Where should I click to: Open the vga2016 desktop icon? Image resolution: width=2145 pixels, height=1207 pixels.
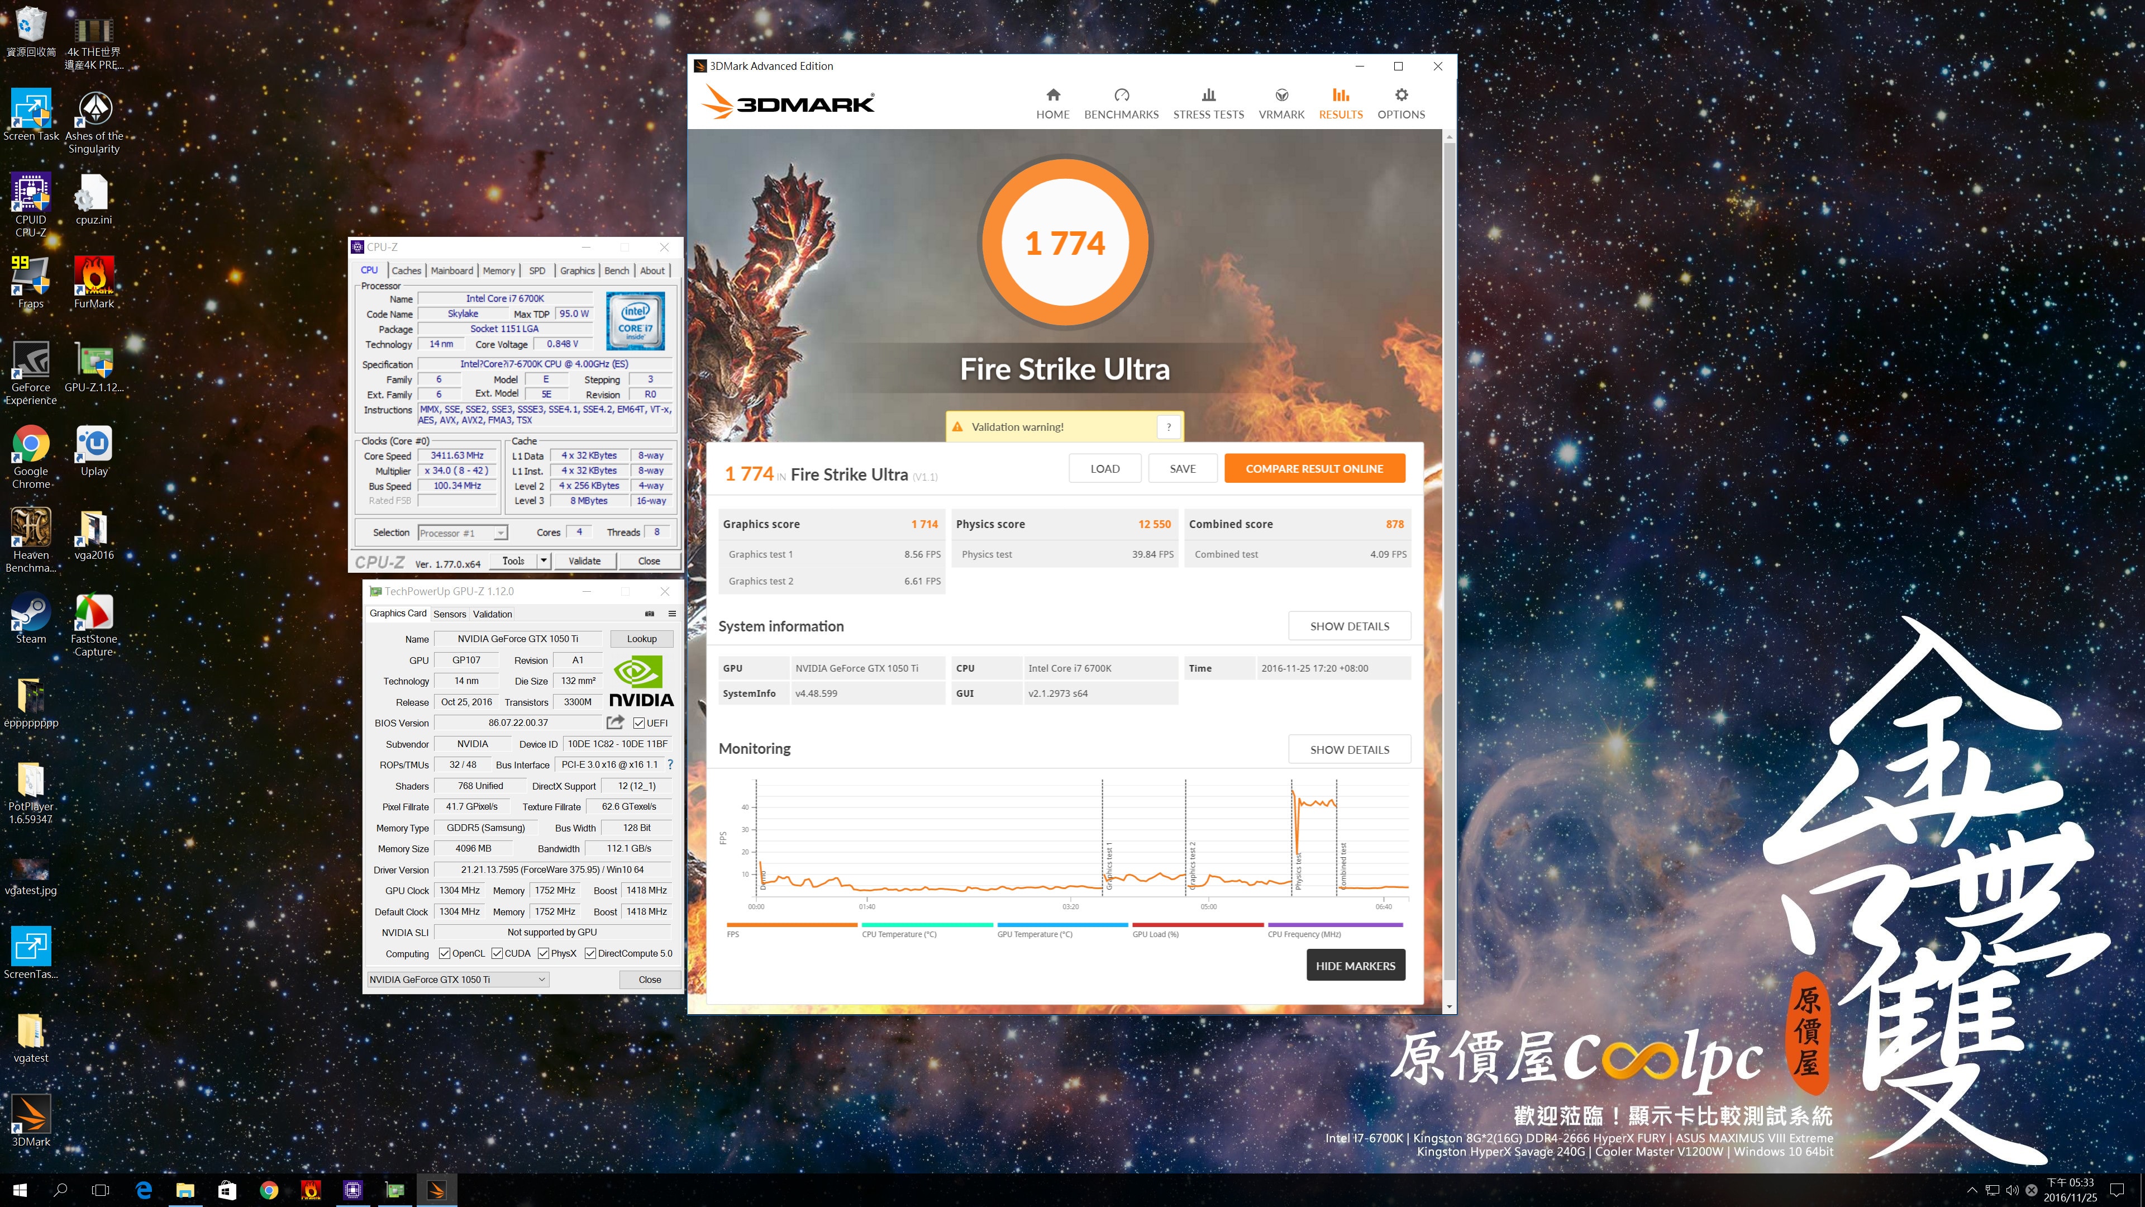94,535
